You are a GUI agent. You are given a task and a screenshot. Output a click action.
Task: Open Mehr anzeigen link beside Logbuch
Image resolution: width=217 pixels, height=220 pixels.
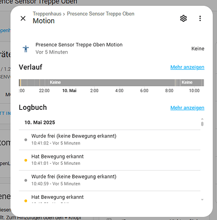click(x=187, y=108)
